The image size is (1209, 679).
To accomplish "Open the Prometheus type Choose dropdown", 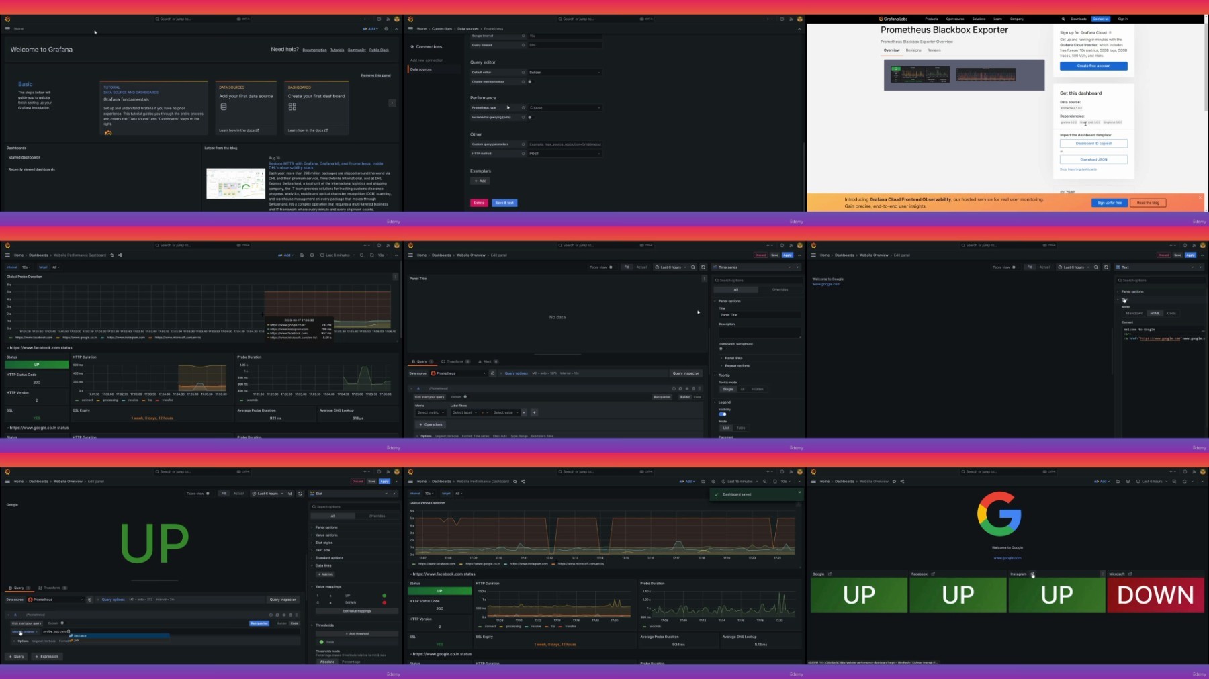I will point(564,107).
